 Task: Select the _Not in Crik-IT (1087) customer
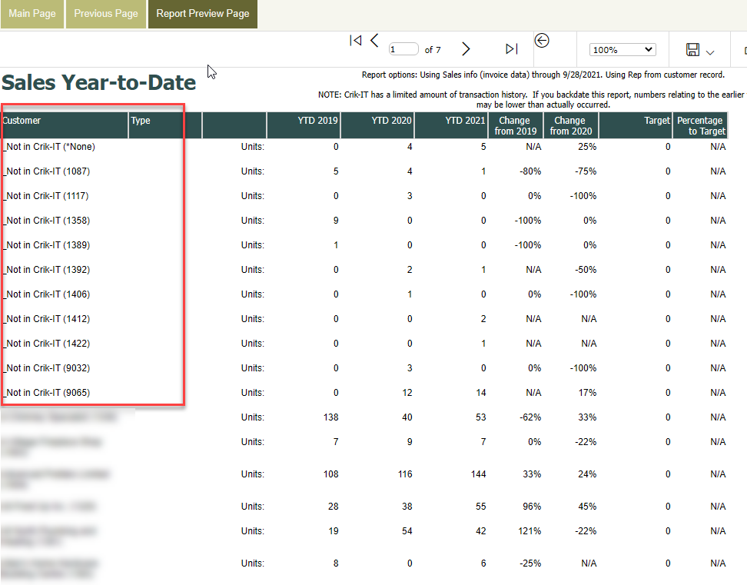tap(48, 171)
